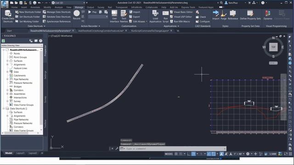Open the Analyze ribbon tab
The width and height of the screenshot is (294, 165).
point(58,7)
